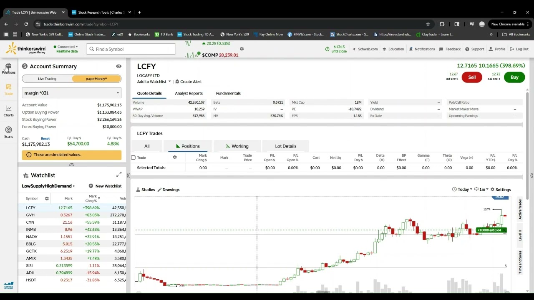Image resolution: width=534 pixels, height=300 pixels.
Task: Collapse left panel double arrow
Action: tap(128, 176)
